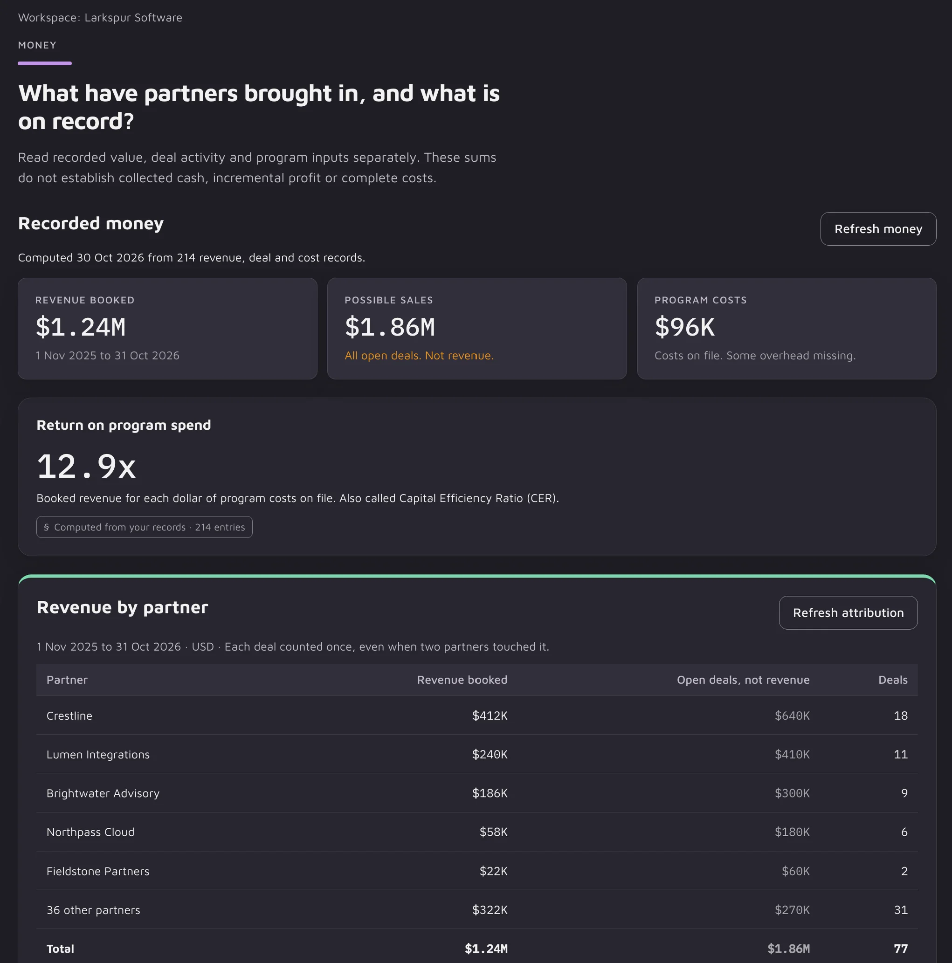
Task: Click the $270K other partners open deals cell
Action: (792, 910)
